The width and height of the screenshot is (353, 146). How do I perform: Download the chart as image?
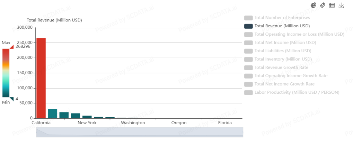click(341, 5)
